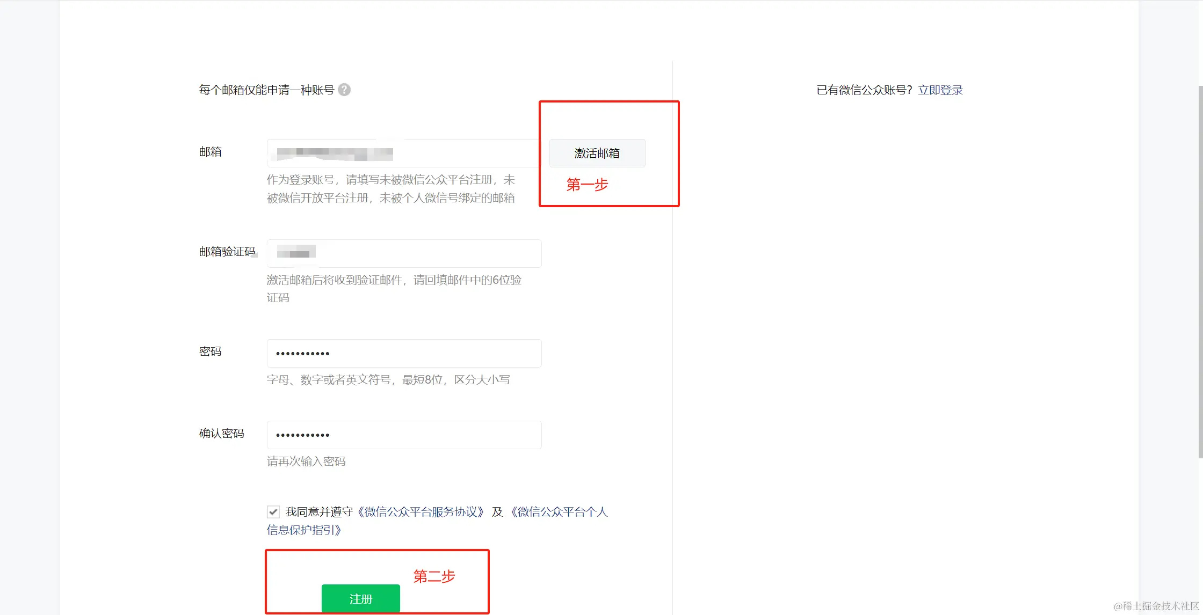This screenshot has height=615, width=1203.
Task: Click the help question mark icon
Action: (x=344, y=90)
